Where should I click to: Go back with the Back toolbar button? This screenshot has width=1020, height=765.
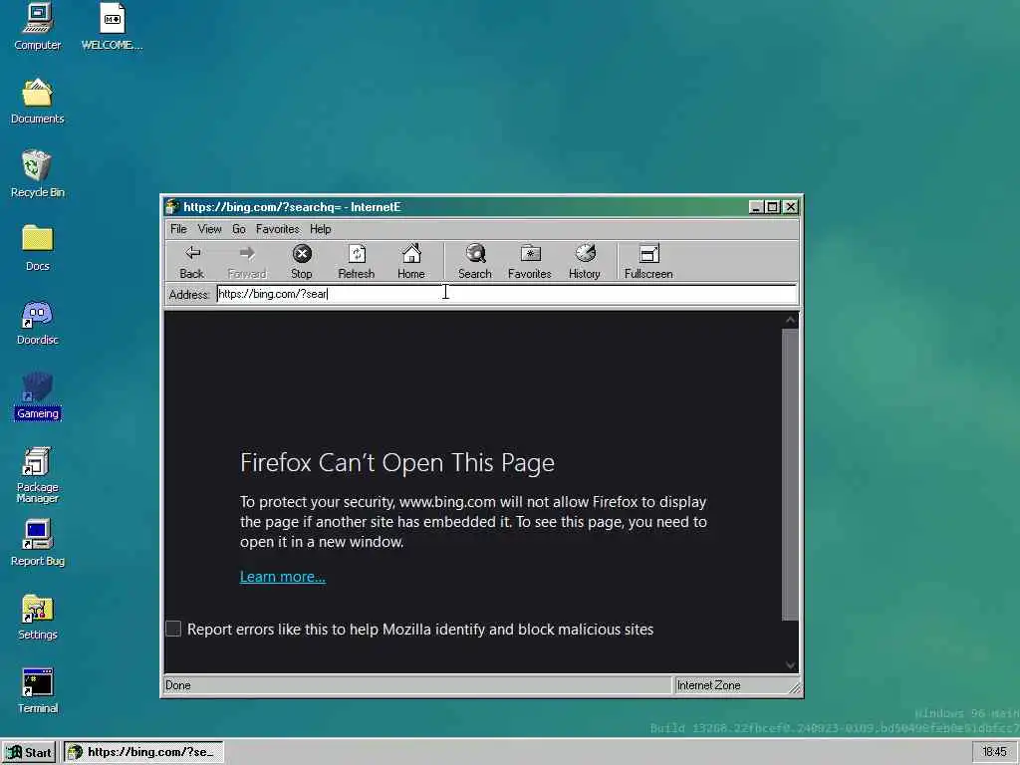(192, 262)
